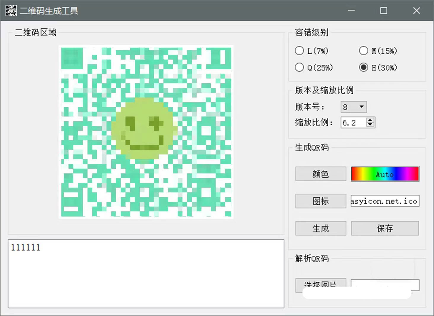Image resolution: width=434 pixels, height=316 pixels.
Task: Select the M(15%) error correction level
Action: pos(378,51)
